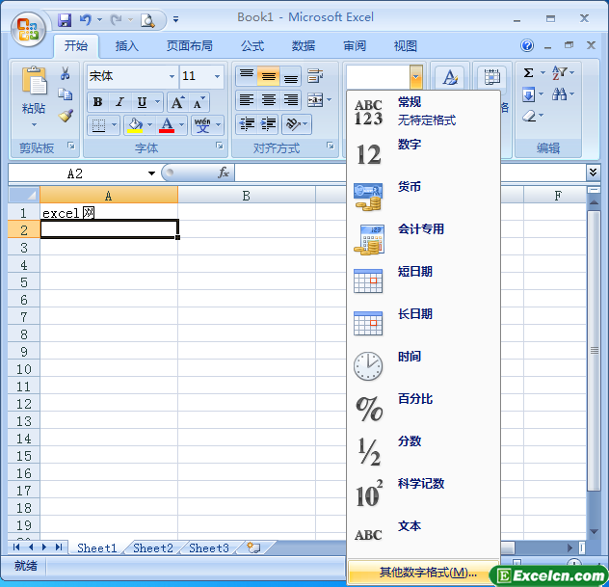The height and width of the screenshot is (587, 609).
Task: Open the Font dialog launcher
Action: pyautogui.click(x=220, y=146)
